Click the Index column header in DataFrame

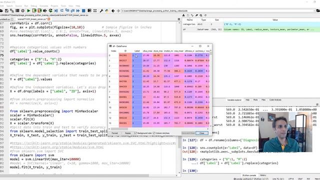[113, 51]
